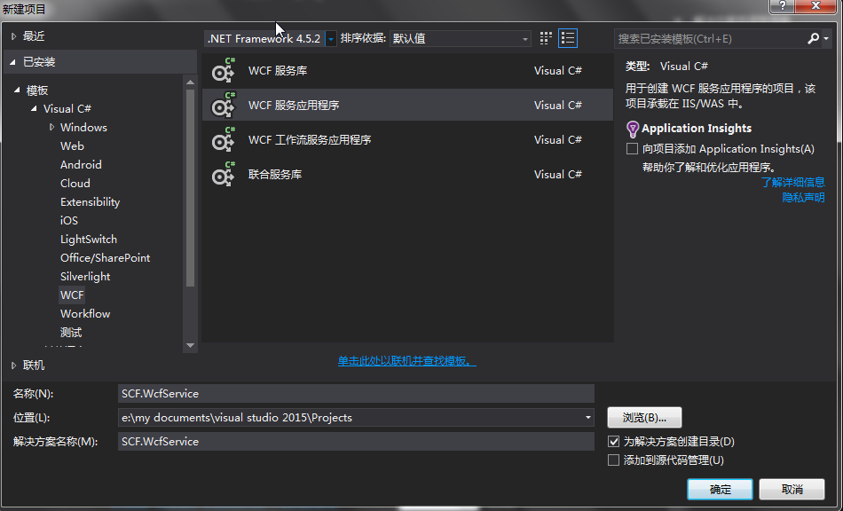
Task: Select the Workflow category
Action: [x=85, y=314]
